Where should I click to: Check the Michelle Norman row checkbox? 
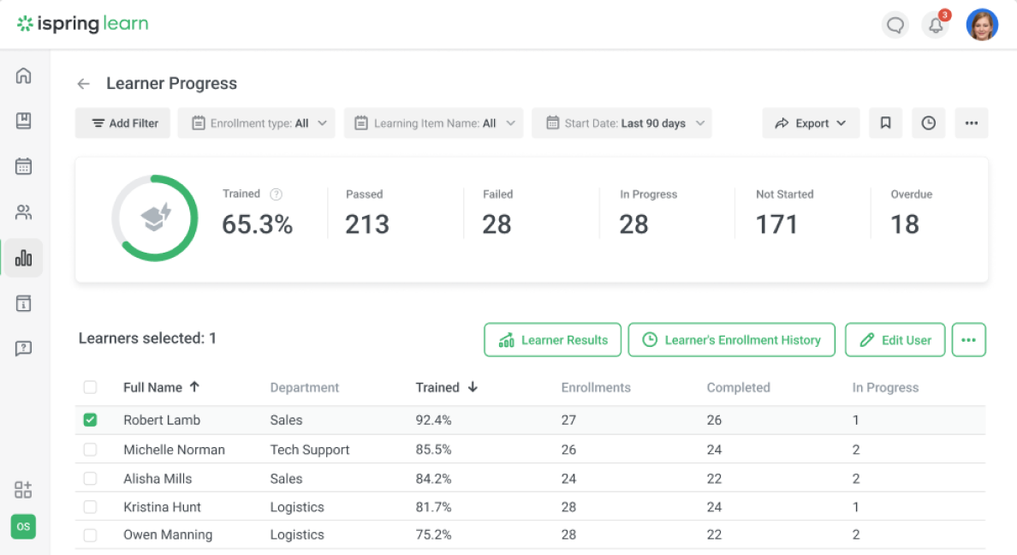pos(90,450)
